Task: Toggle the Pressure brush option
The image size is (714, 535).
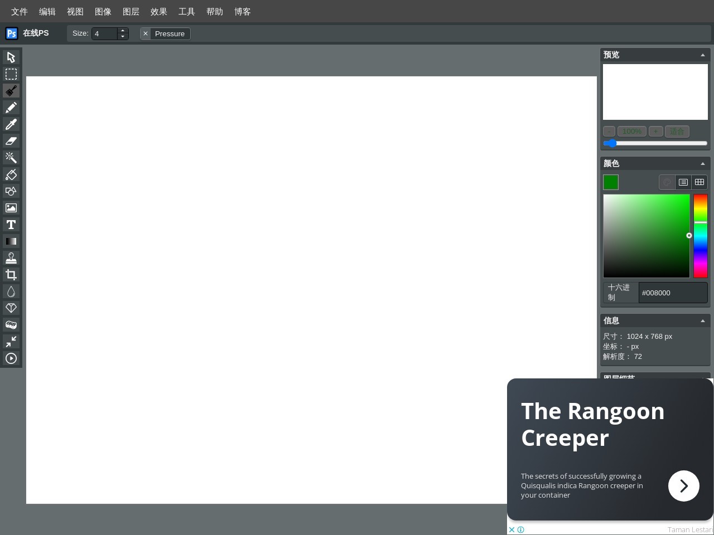Action: [165, 33]
